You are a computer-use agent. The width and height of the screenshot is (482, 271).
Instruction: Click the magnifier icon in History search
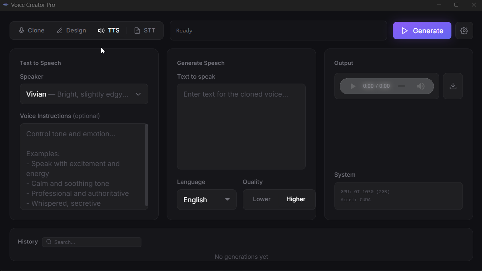[x=49, y=242]
